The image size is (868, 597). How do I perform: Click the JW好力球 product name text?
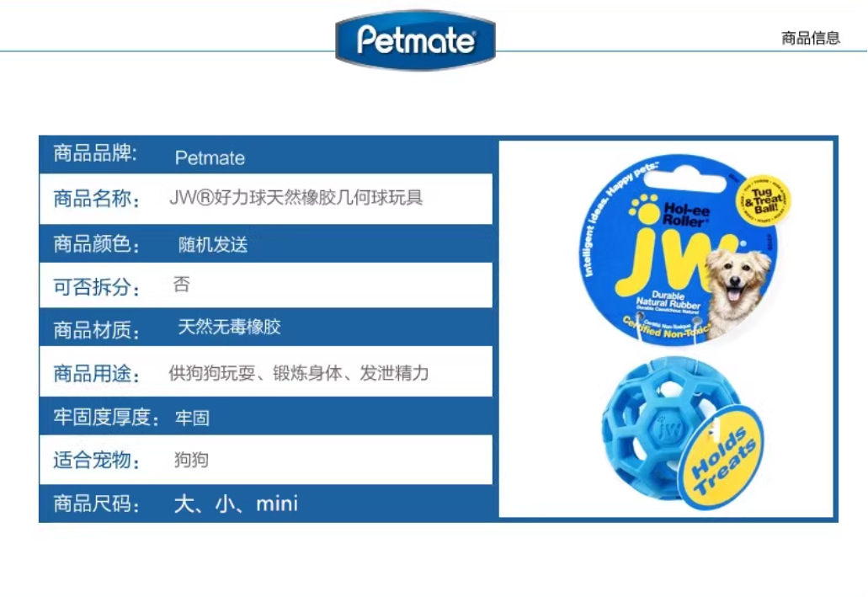(x=296, y=197)
